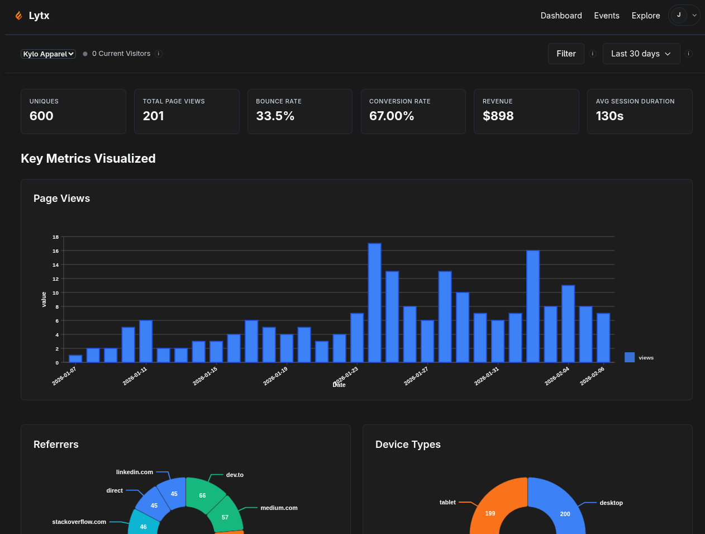The width and height of the screenshot is (705, 534).
Task: Click the Lytx flame logo icon
Action: tap(19, 16)
